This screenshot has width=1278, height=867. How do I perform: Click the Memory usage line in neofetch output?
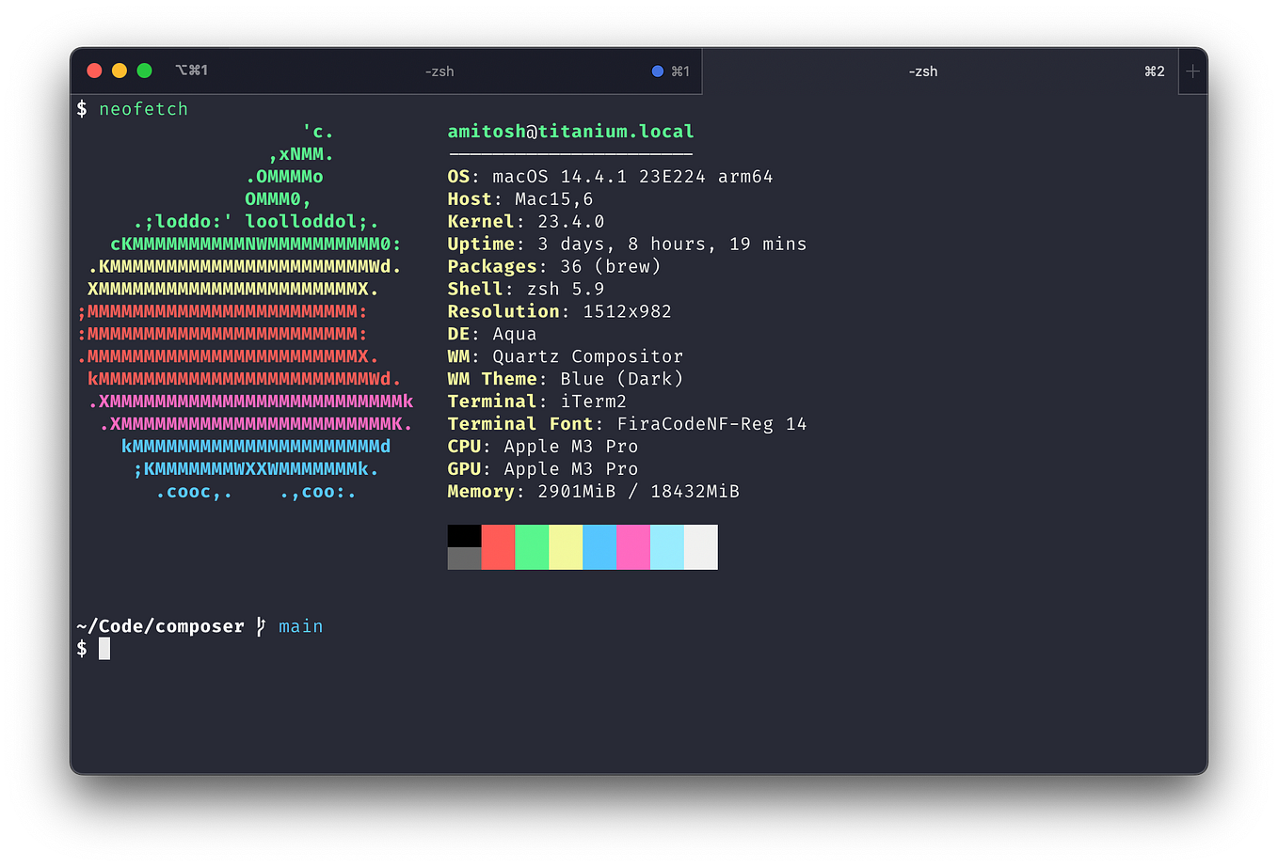coord(593,491)
